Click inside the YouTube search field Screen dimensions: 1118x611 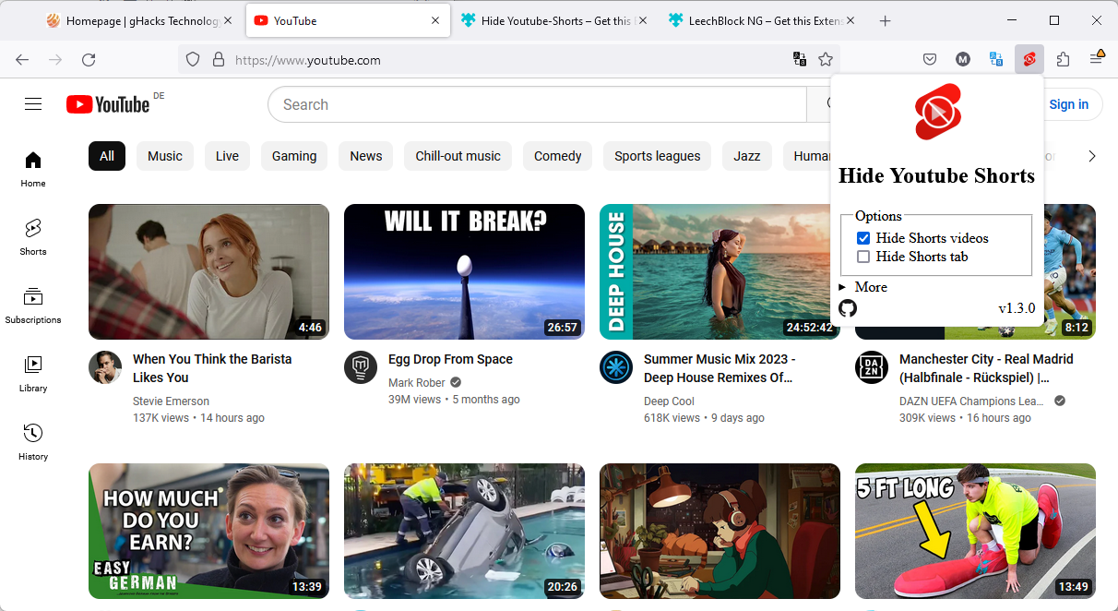coord(535,104)
